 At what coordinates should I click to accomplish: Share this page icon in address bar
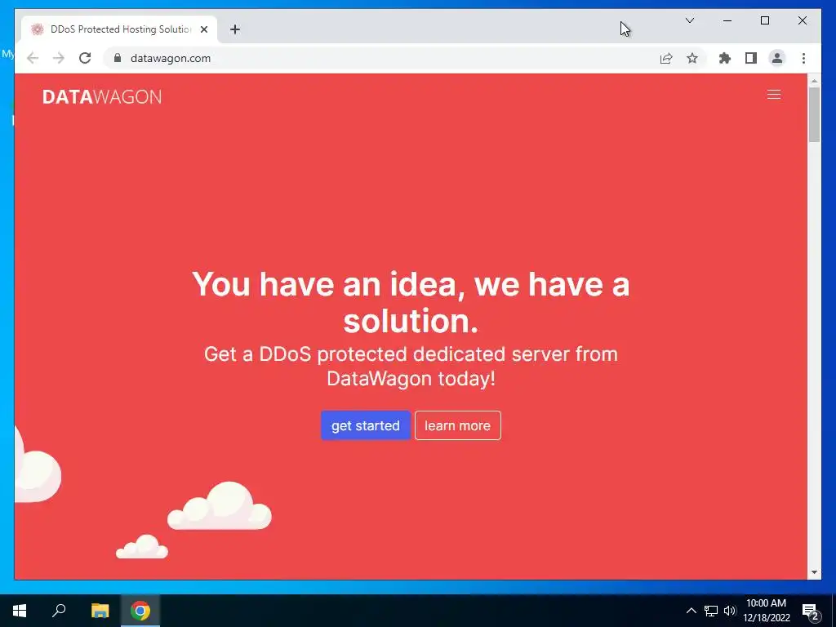(666, 58)
